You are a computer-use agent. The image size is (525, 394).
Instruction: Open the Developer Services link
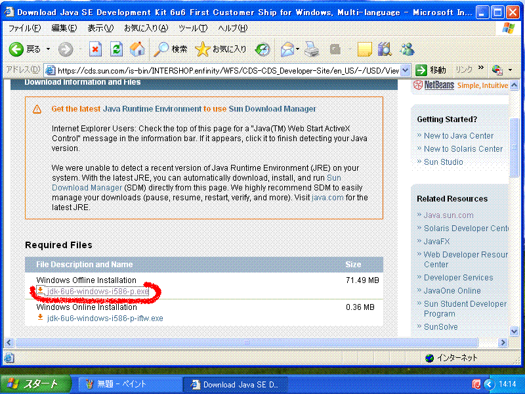(458, 278)
